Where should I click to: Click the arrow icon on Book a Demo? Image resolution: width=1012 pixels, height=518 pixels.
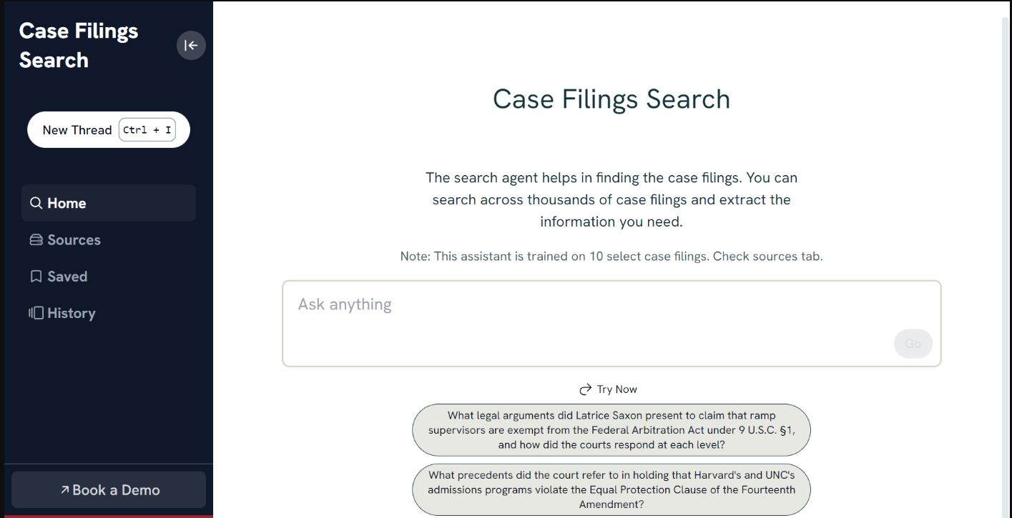click(65, 489)
